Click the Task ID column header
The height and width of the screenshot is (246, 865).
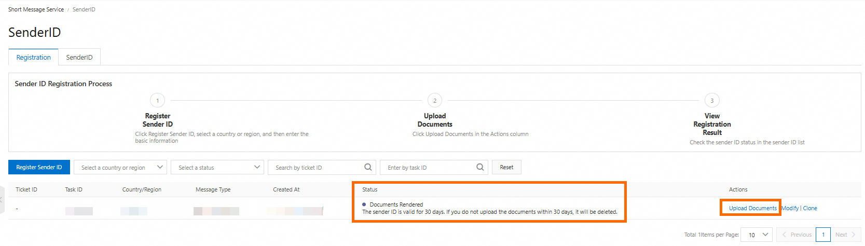point(74,189)
